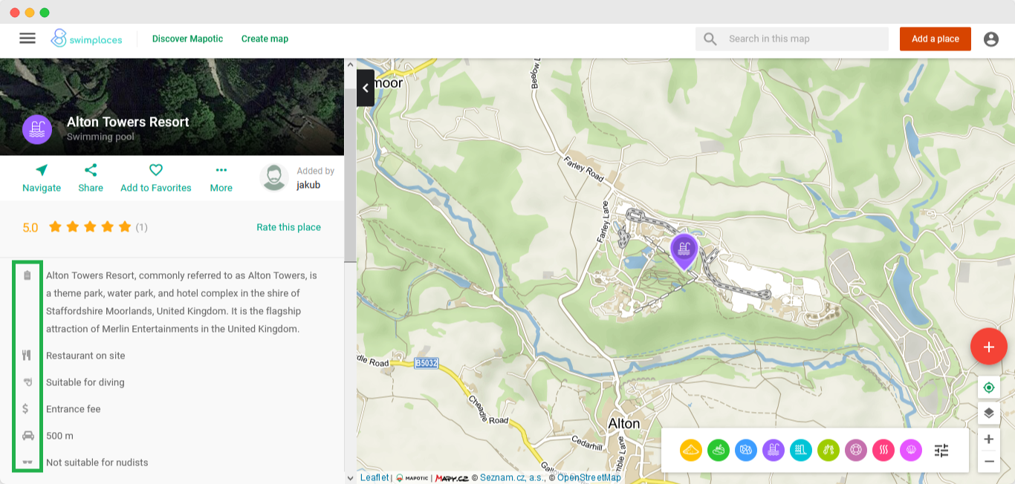
Task: Click the Mapotic logo in the attribution
Action: coord(412,478)
